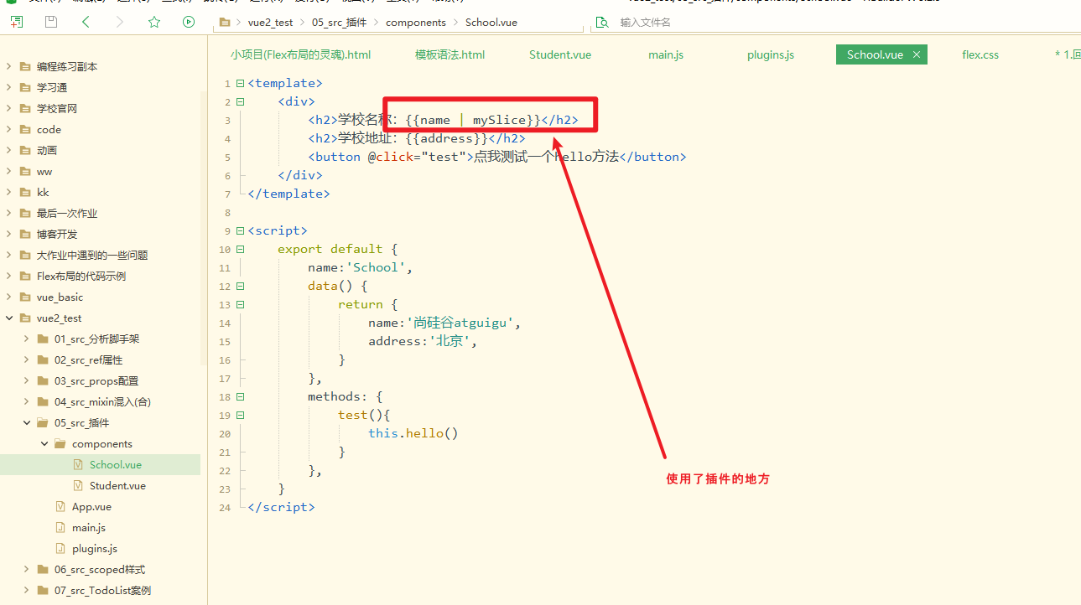Select the Flex布局的代码示例 project row
The image size is (1081, 605).
(101, 276)
